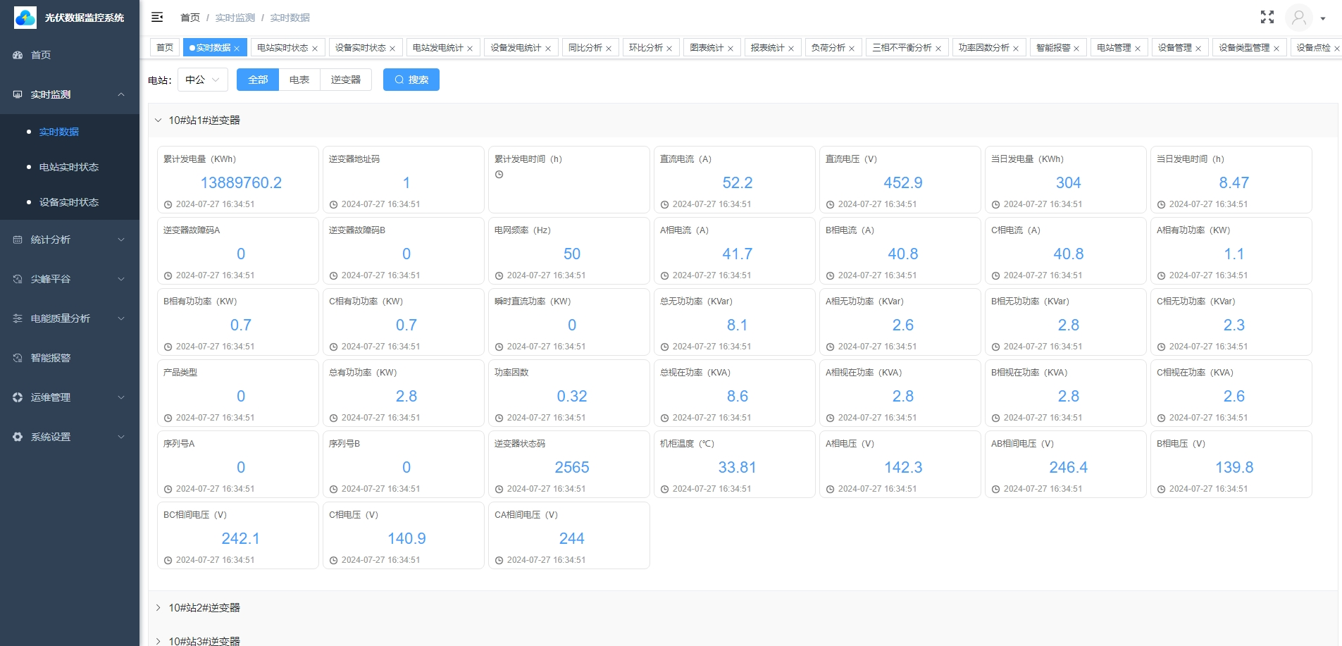1342x646 pixels.
Task: Open the 电站 dropdown showing 中公
Action: 202,80
